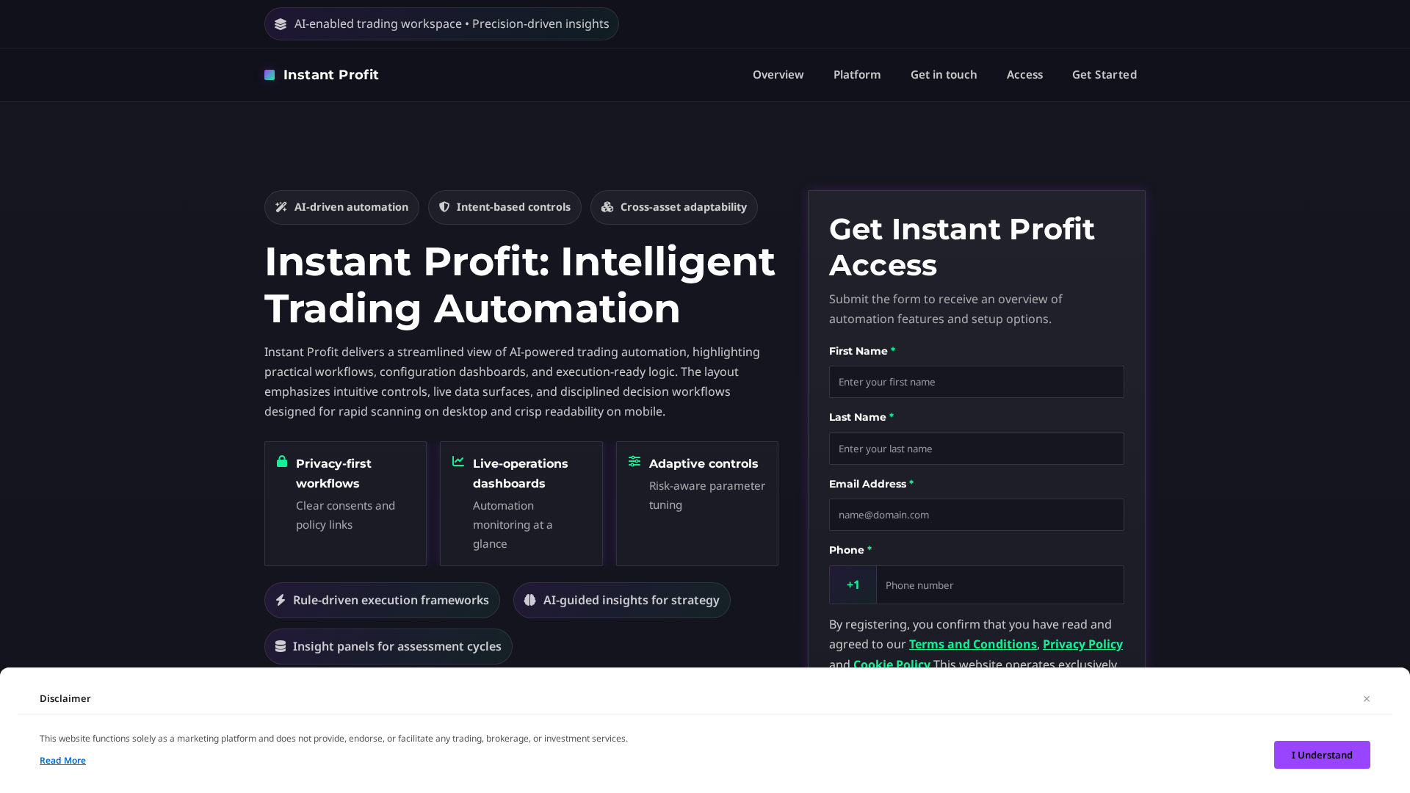Click the sparkle icon on AI-driven automation badge
Screen dimensions: 1410x793
281,207
